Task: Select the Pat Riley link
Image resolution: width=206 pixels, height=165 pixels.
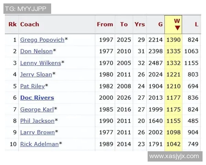Action: 32,86
